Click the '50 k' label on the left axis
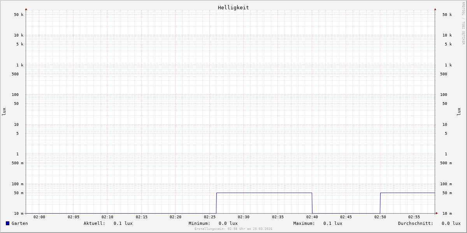 pyautogui.click(x=19, y=15)
